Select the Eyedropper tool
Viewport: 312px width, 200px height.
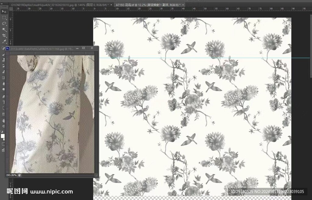pos(4,42)
